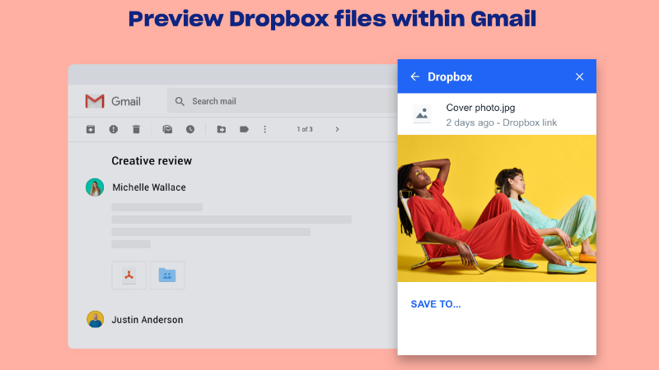Go back with the Dropbox panel arrow
This screenshot has height=370, width=659.
pos(415,76)
